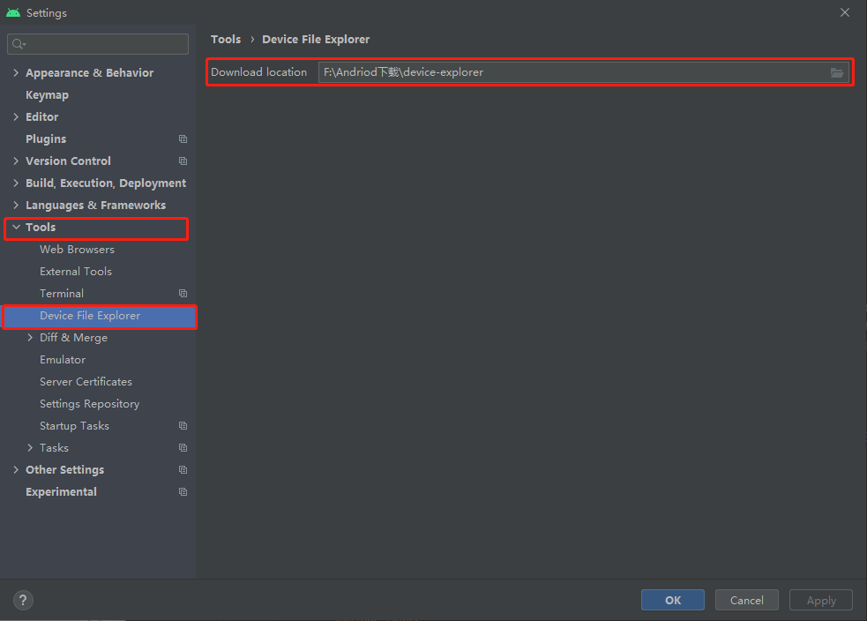Select Keymap in settings tree
This screenshot has width=867, height=621.
pos(47,95)
